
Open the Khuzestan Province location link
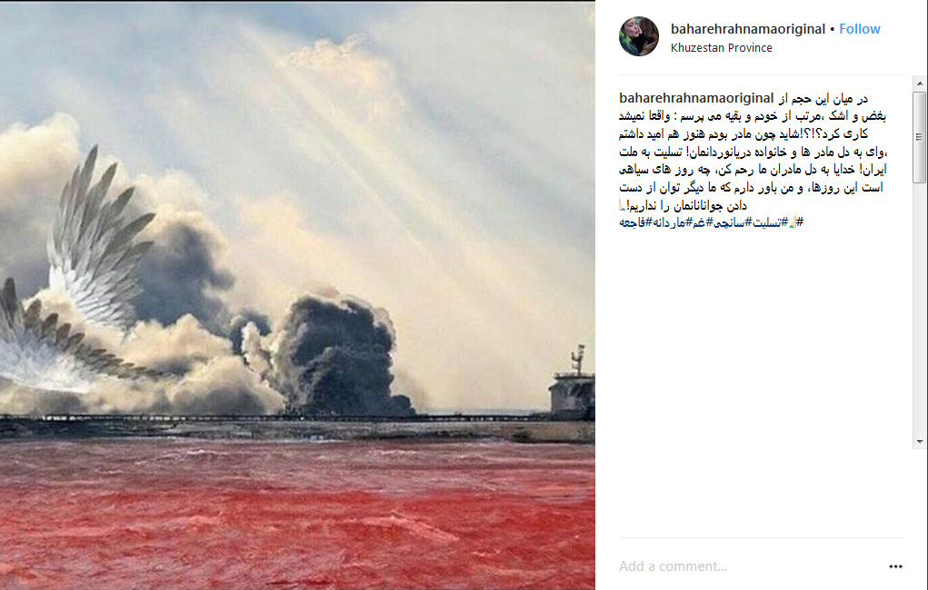(x=721, y=48)
